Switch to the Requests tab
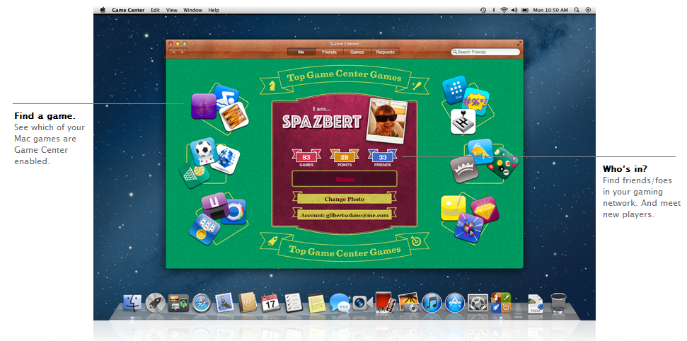 pyautogui.click(x=385, y=52)
